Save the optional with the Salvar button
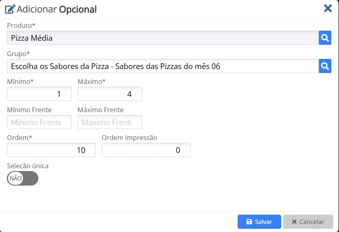Screen dimensions: 339x232 [259, 222]
